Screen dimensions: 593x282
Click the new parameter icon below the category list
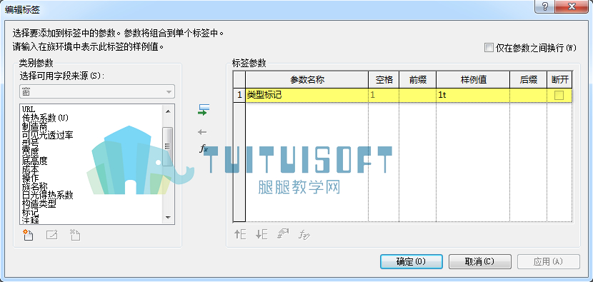(28, 235)
